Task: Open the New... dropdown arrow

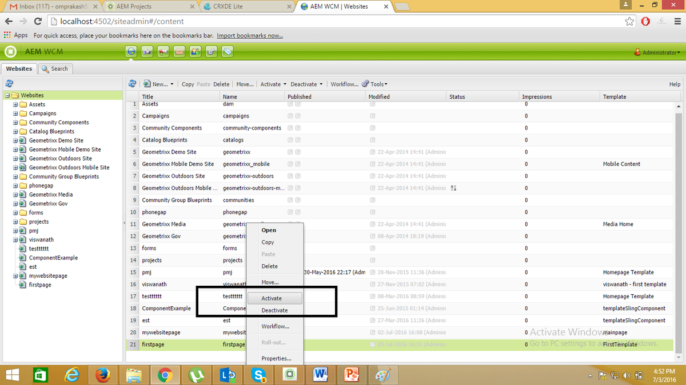Action: (x=171, y=84)
